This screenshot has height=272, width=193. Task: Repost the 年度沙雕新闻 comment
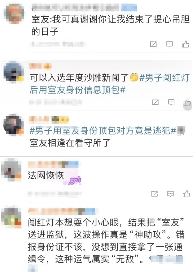pyautogui.click(x=155, y=102)
